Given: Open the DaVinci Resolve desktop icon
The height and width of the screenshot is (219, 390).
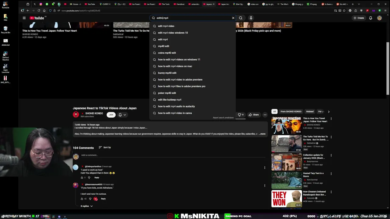Looking at the screenshot, I should 5,56.
